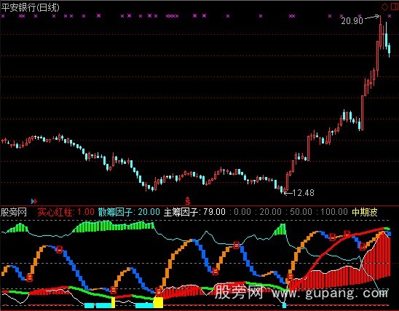Select the 主筹因子: 79.00 indicator label
The image size is (399, 311).
194,212
